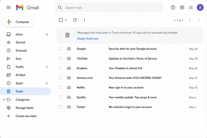Open Your Dropbox is almost full email
The height and width of the screenshot is (138, 207).
pos(130,68)
